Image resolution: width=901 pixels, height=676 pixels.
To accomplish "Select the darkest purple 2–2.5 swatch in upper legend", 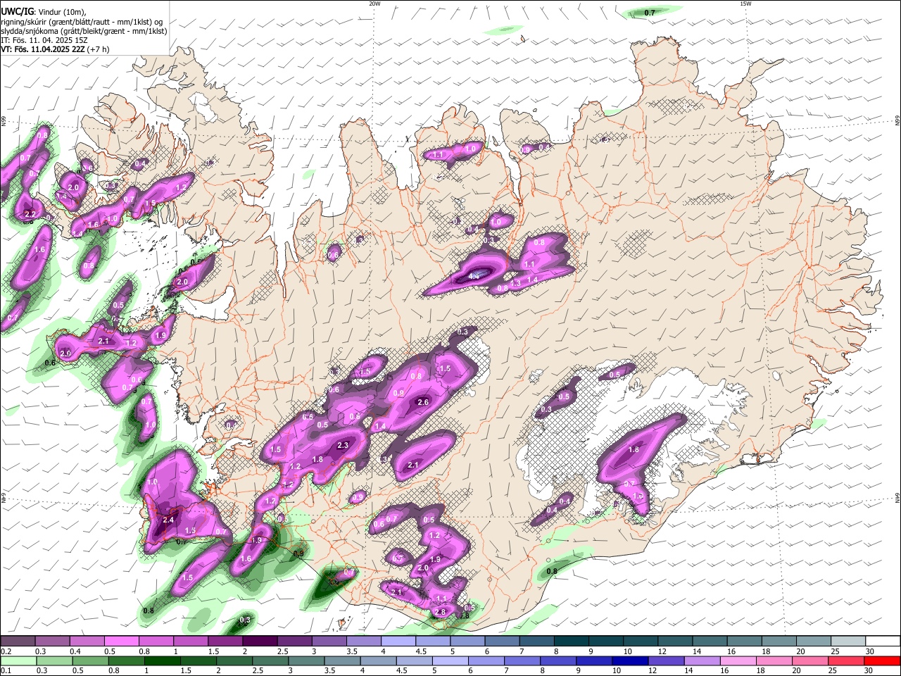I will [260, 641].
